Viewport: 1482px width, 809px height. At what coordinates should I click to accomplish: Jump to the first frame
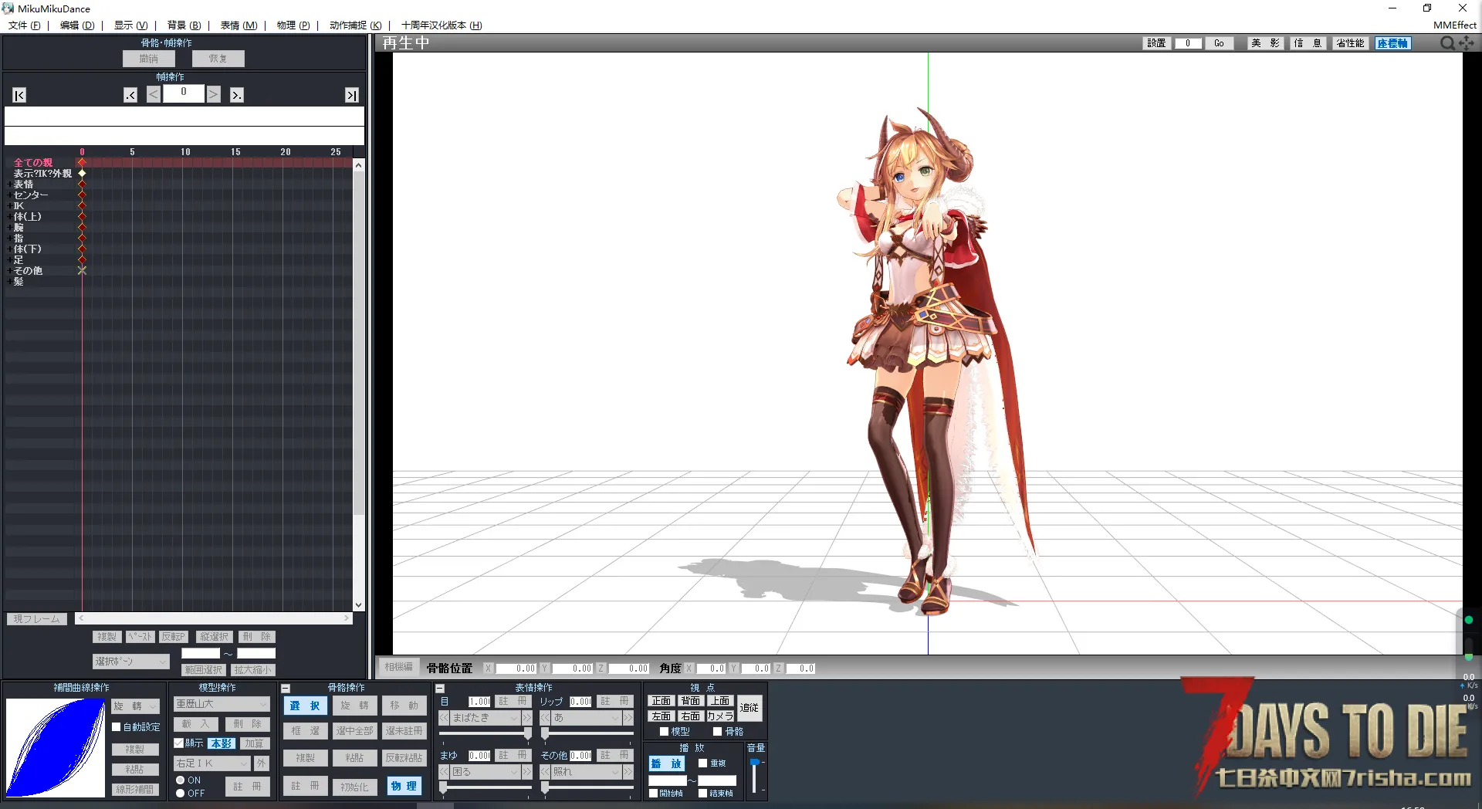[20, 95]
